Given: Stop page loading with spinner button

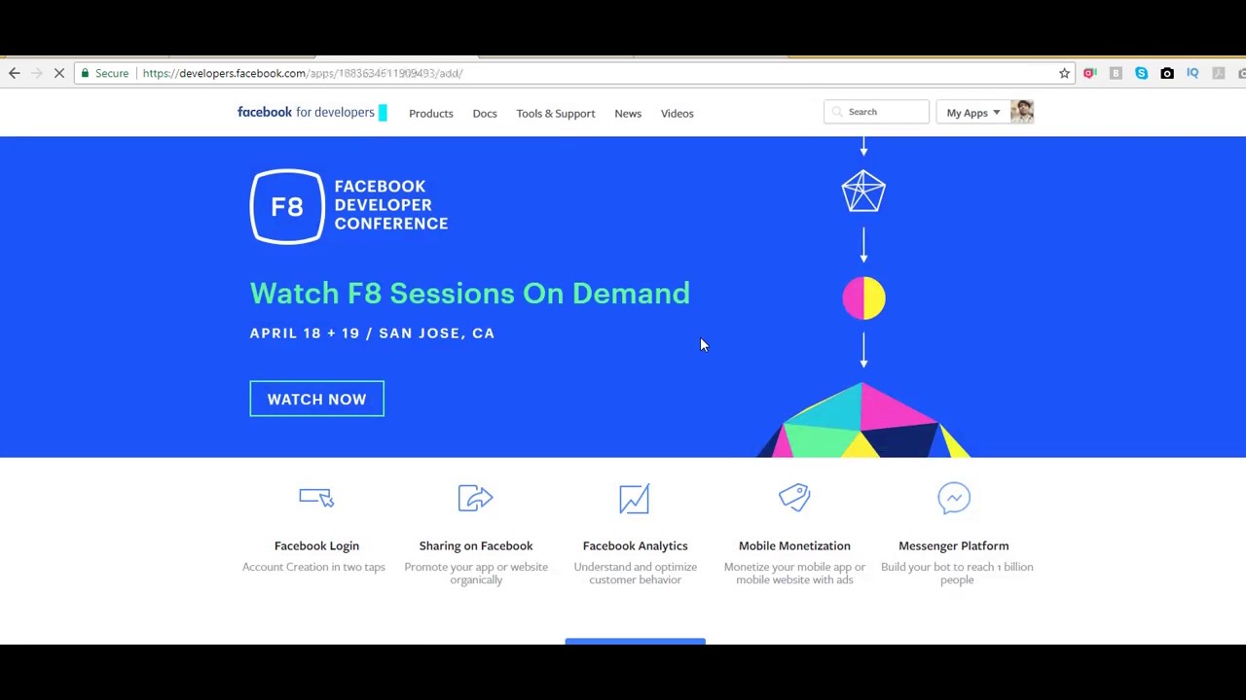Looking at the screenshot, I should (59, 73).
